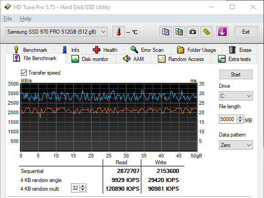
Task: Click the 4 KB random single label
Action: coord(41,180)
